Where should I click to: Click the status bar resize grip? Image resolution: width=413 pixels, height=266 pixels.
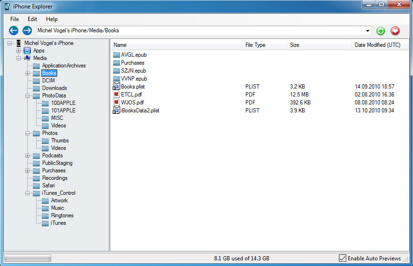click(x=406, y=259)
